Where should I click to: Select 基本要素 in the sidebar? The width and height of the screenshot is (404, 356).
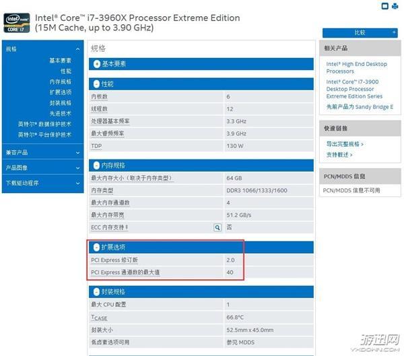pyautogui.click(x=61, y=61)
